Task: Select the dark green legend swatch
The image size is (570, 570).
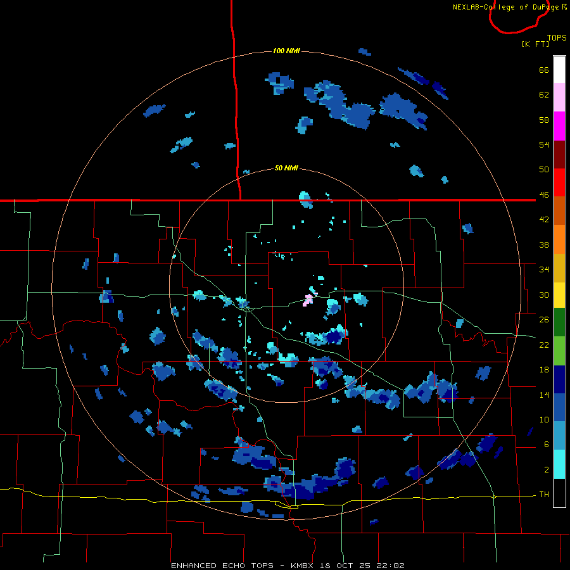Action: click(x=559, y=322)
